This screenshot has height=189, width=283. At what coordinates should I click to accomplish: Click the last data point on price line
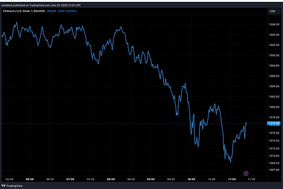tap(247, 123)
